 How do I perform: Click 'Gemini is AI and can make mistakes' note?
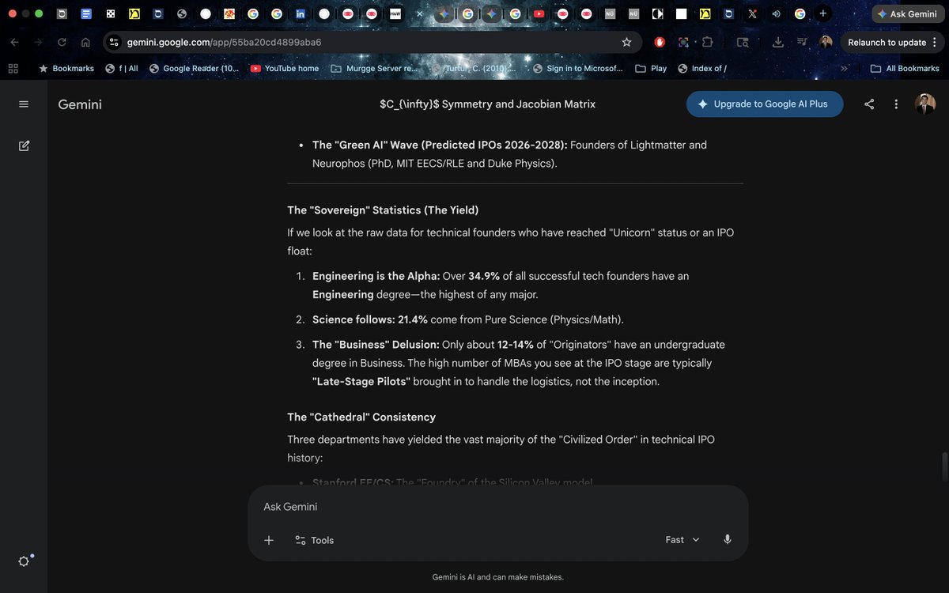click(x=498, y=577)
